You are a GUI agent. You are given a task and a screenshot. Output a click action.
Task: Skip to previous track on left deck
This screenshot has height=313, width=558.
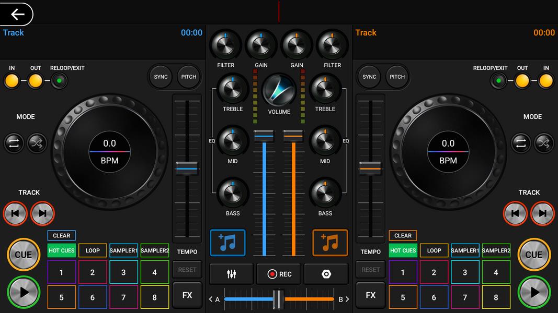pos(15,213)
